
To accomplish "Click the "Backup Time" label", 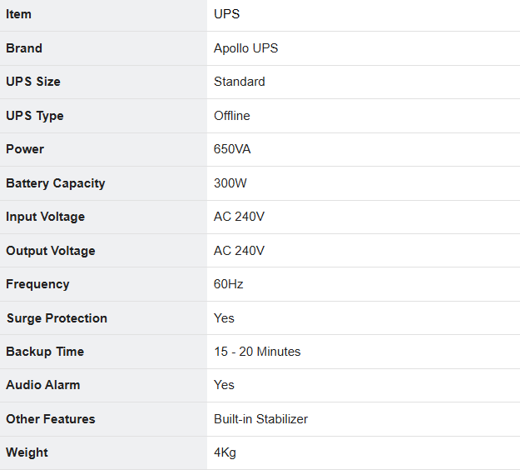I will click(x=45, y=352).
